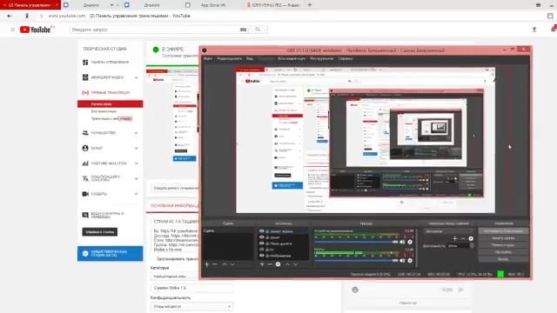The width and height of the screenshot is (557, 313).
Task: Select the Сцена item in Scenes list
Action: click(229, 231)
